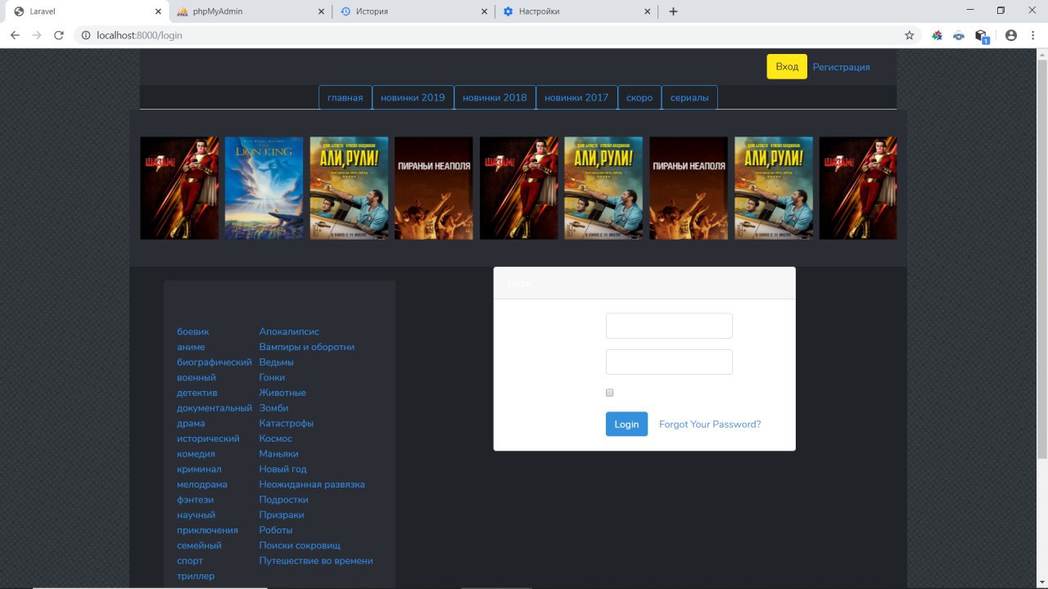The width and height of the screenshot is (1048, 589).
Task: Open the военный genre link
Action: coord(196,378)
